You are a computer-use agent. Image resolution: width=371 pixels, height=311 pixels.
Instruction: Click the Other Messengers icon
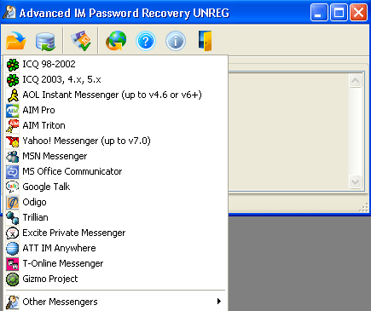pyautogui.click(x=13, y=302)
